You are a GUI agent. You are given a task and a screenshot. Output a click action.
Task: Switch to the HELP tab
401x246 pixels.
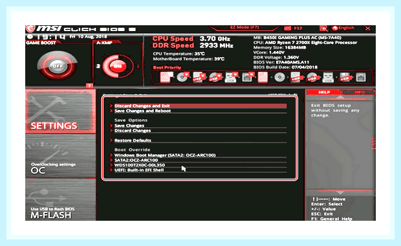click(x=324, y=92)
